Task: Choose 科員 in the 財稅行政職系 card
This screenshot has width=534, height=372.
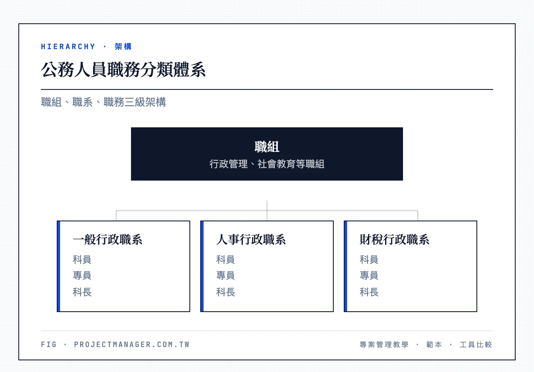Action: [369, 260]
